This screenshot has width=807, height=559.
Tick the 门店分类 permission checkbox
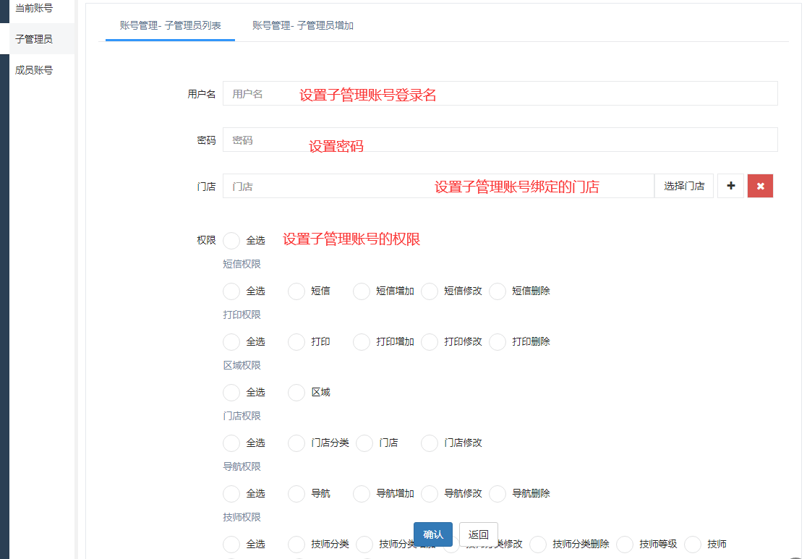[296, 443]
